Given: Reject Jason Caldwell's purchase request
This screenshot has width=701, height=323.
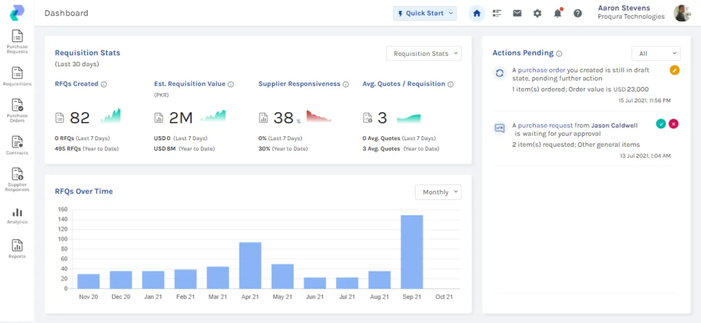Looking at the screenshot, I should pyautogui.click(x=674, y=124).
